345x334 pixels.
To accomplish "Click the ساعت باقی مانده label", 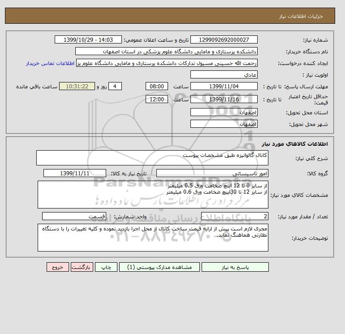I will 37,87.
